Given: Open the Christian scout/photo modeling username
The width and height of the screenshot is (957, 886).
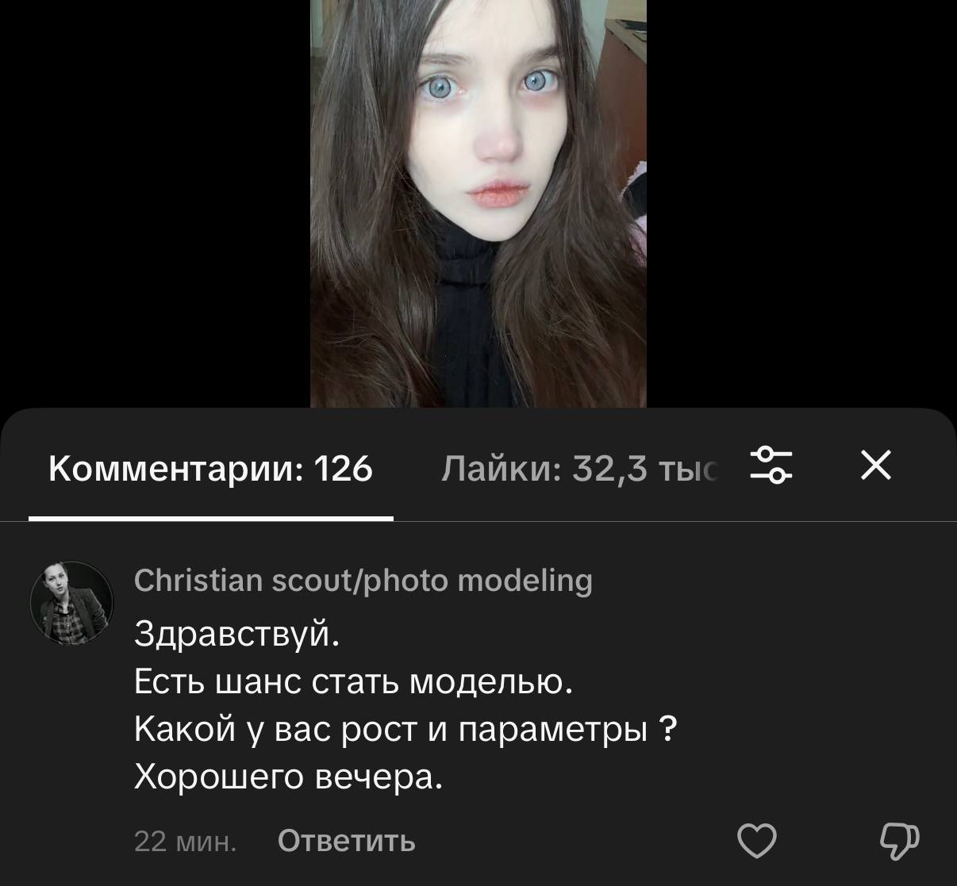Looking at the screenshot, I should coord(363,581).
